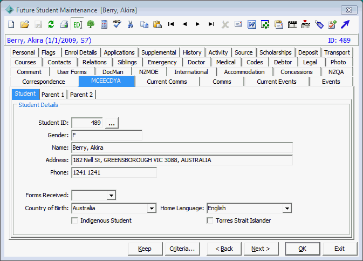Close the Future Student Maintenance window

tap(349, 10)
